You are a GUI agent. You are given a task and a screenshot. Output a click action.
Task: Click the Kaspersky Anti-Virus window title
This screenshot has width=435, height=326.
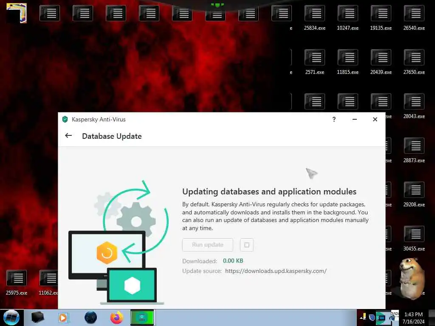(99, 119)
